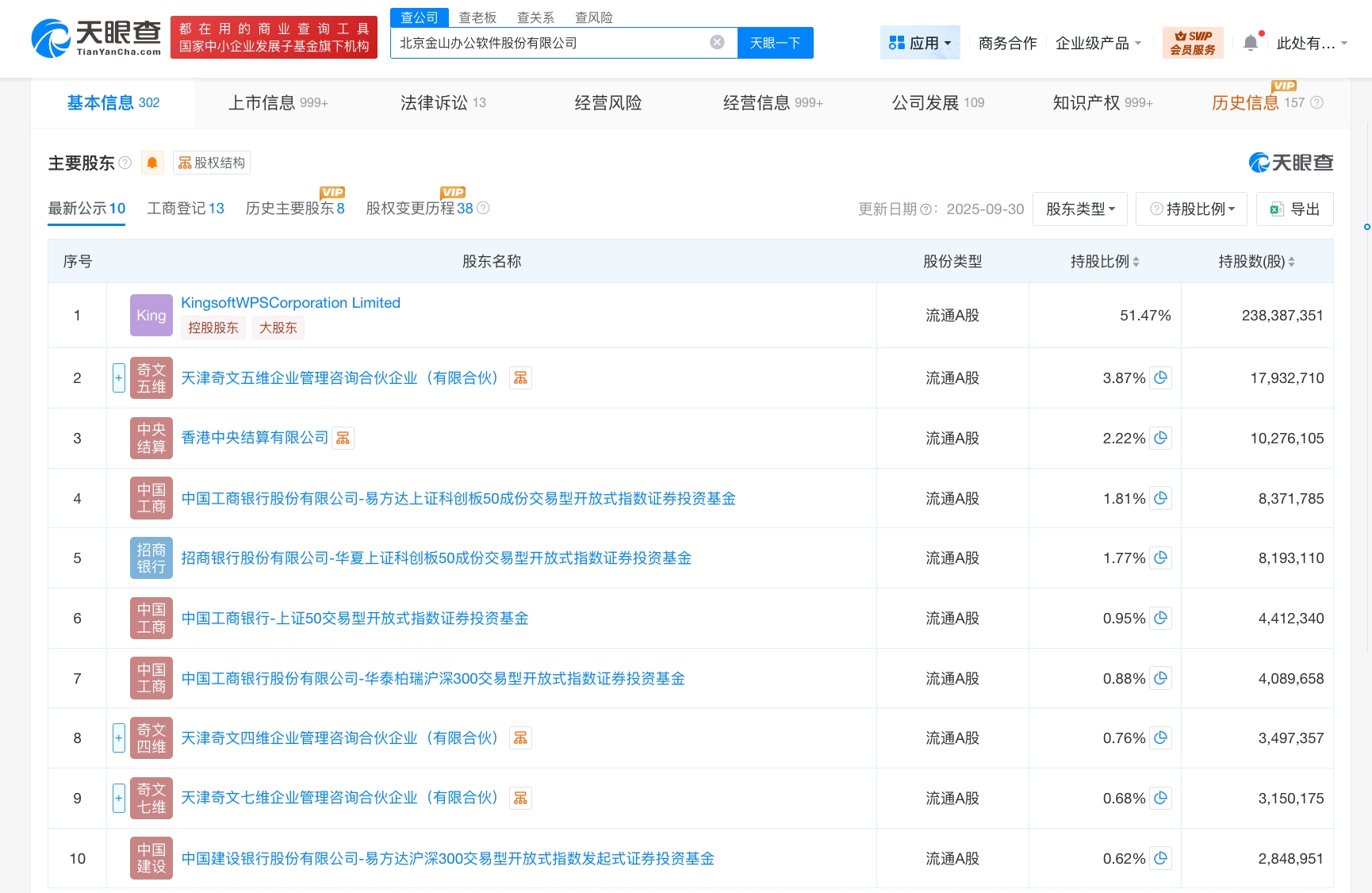This screenshot has height=893, width=1372.
Task: Switch to the 查老板 tab
Action: click(x=476, y=17)
